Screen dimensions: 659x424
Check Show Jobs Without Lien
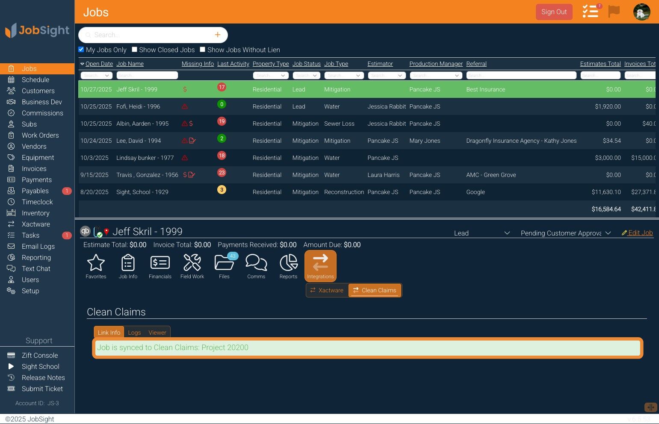tap(203, 50)
